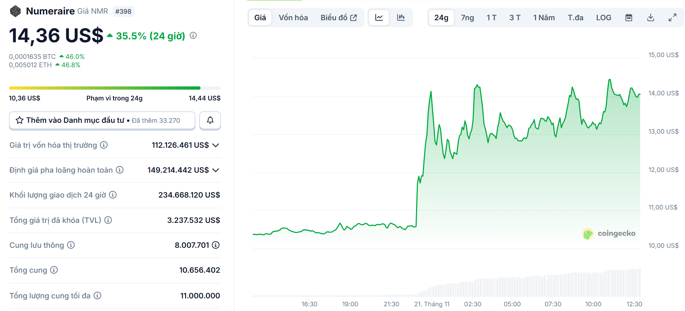The width and height of the screenshot is (685, 311).
Task: Select the T.đa time range
Action: (575, 17)
